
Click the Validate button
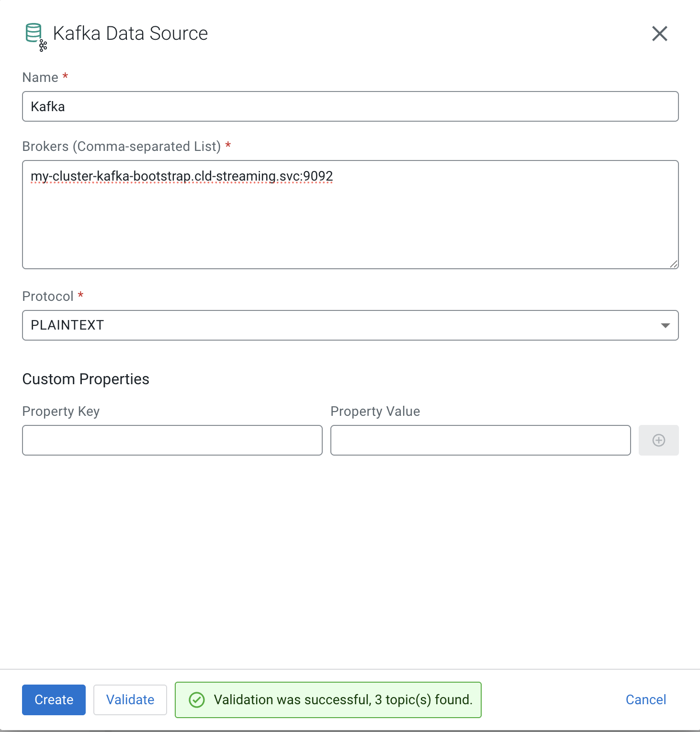point(130,700)
